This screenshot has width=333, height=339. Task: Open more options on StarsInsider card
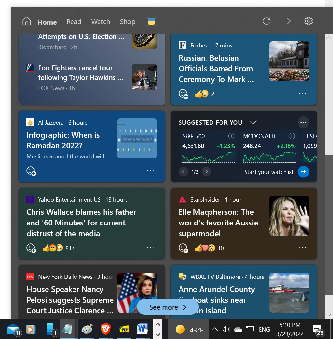coord(302,248)
